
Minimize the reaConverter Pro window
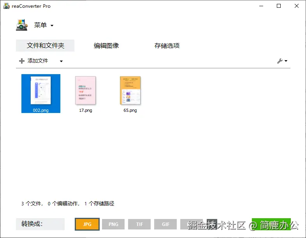coord(261,6)
